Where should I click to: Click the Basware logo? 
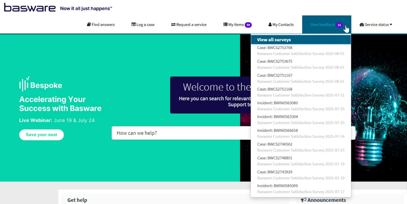pyautogui.click(x=30, y=7)
